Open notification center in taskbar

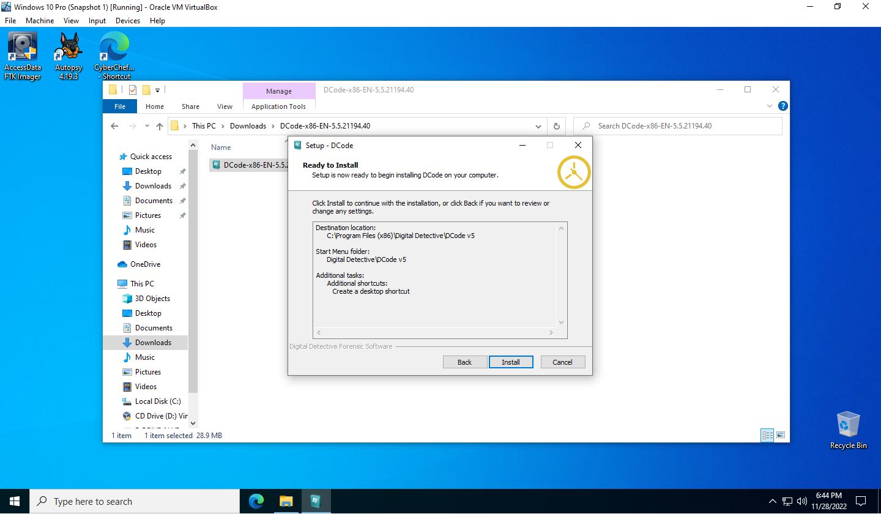tap(861, 501)
